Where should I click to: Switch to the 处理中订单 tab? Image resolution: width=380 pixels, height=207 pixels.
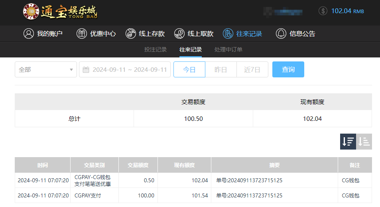click(x=228, y=50)
